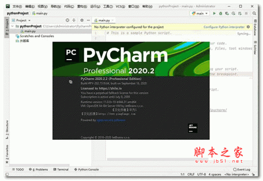
Task: Open the Python Console tool window button
Action: click(86, 170)
